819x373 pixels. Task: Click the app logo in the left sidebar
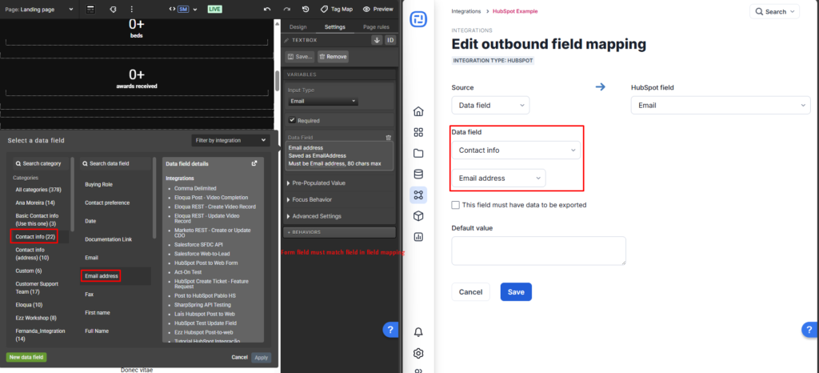click(417, 19)
